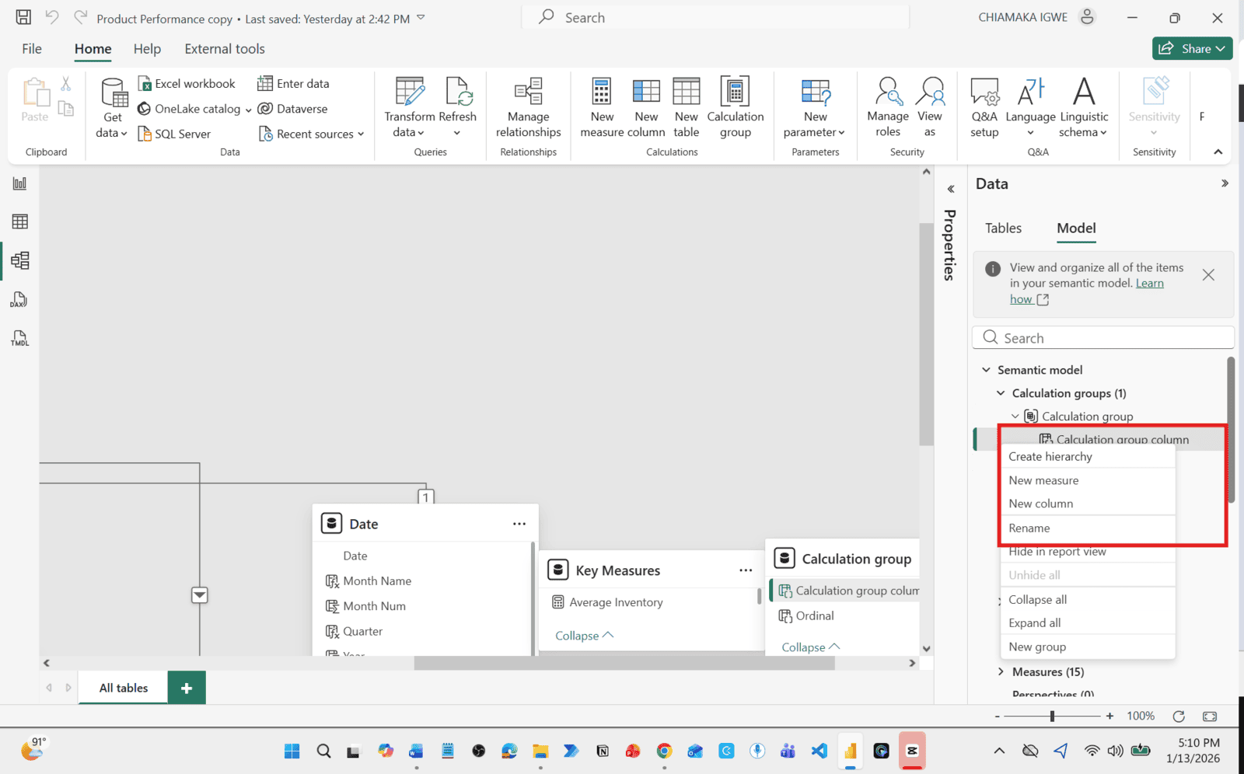Click the Manage relationships icon
The width and height of the screenshot is (1244, 774).
528,92
